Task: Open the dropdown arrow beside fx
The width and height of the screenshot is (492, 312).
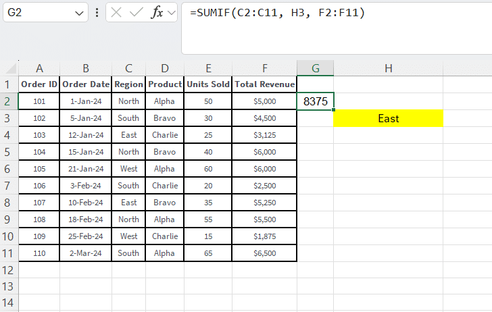Action: point(172,13)
